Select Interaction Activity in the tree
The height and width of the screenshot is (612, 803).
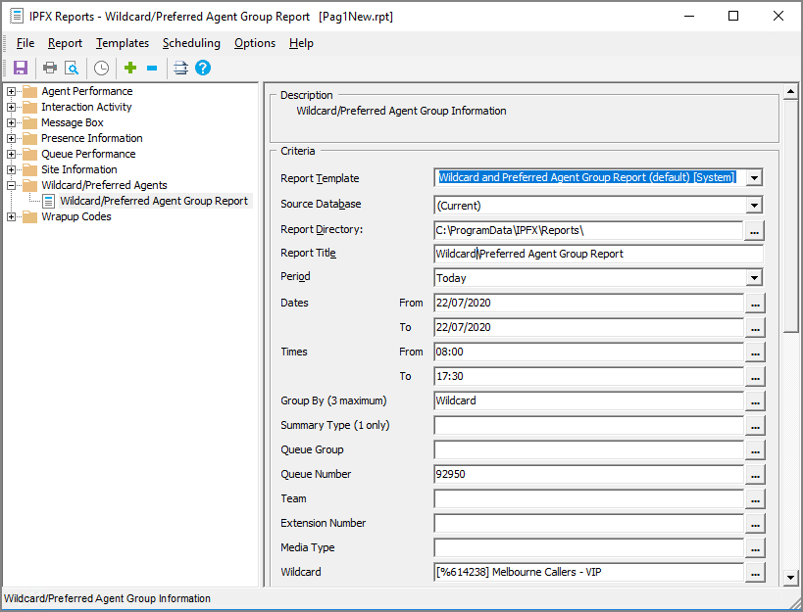[86, 108]
